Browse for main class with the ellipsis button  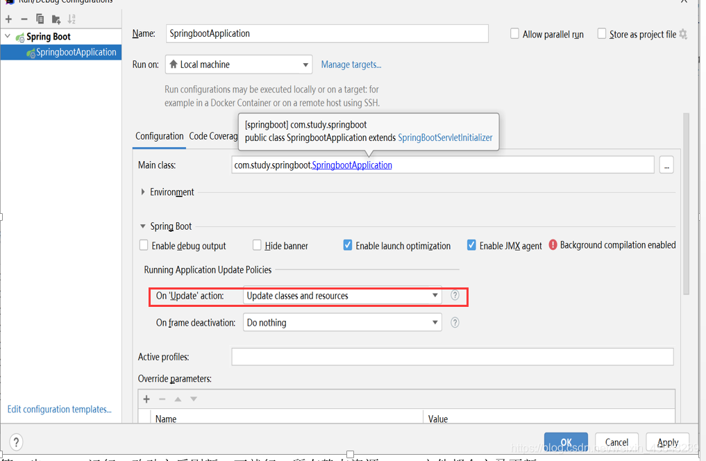pyautogui.click(x=666, y=165)
